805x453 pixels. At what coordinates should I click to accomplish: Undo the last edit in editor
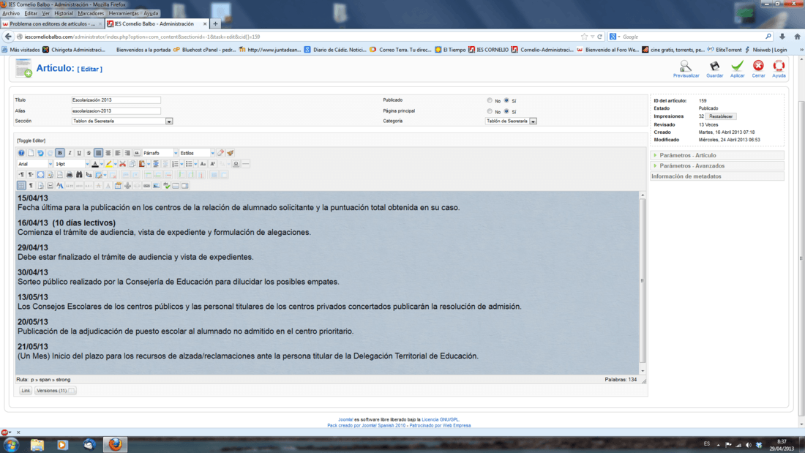pos(40,153)
